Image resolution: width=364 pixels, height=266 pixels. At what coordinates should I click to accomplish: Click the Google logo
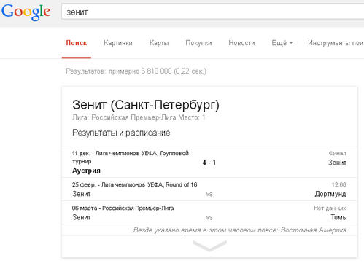click(x=26, y=12)
